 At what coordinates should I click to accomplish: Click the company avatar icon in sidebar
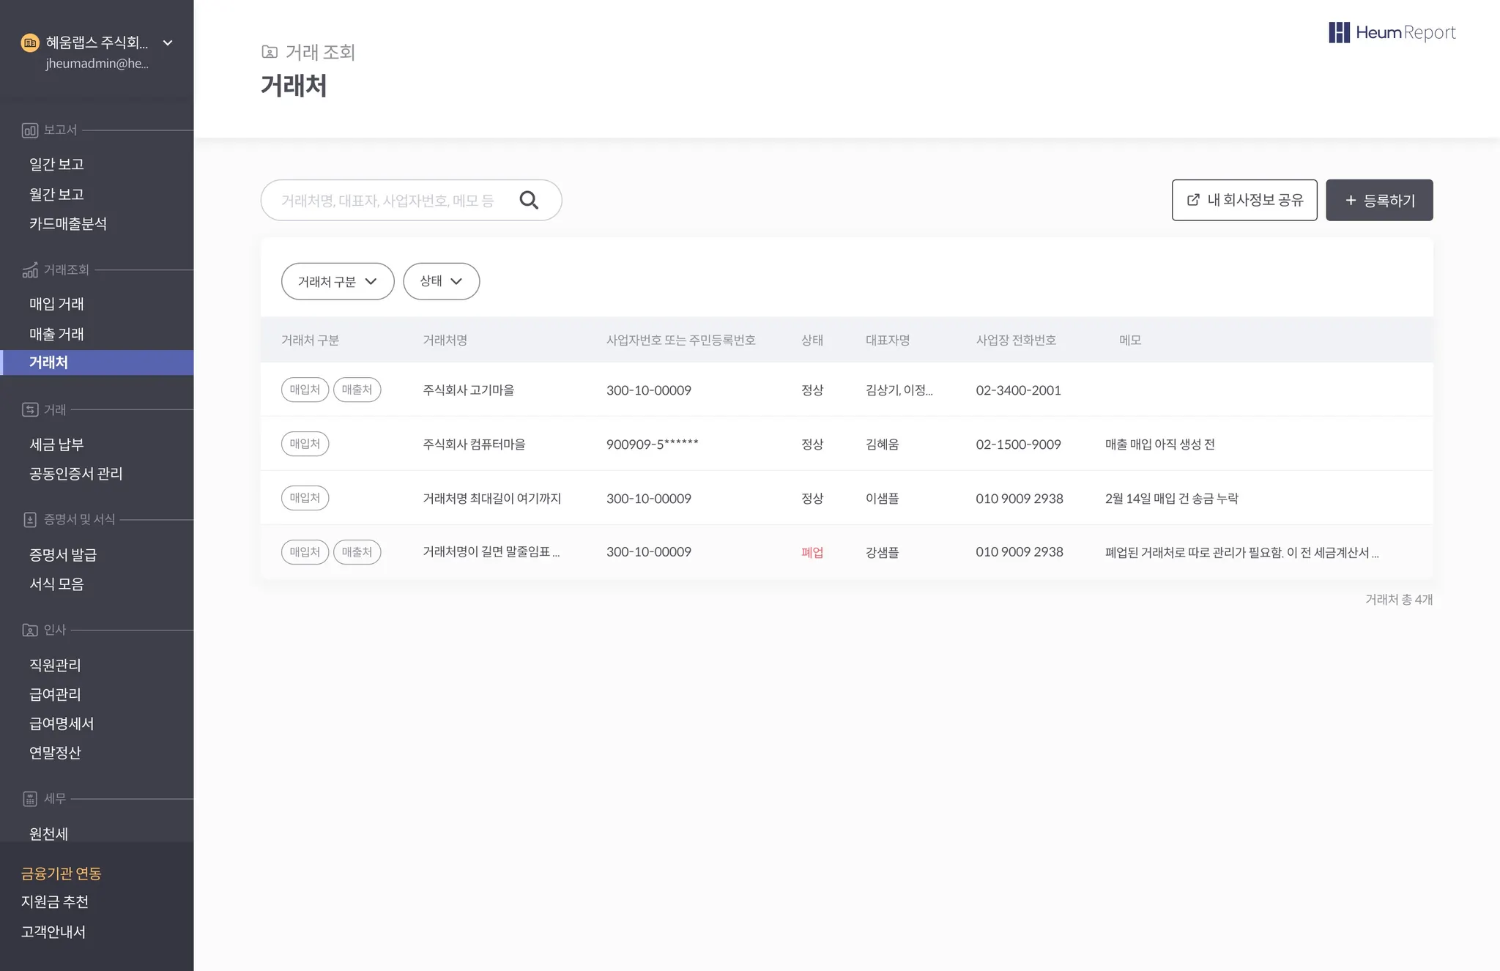tap(30, 43)
